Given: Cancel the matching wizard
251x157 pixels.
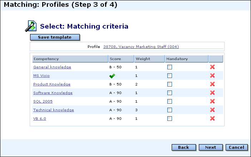Looking at the screenshot, I should pyautogui.click(x=237, y=147).
